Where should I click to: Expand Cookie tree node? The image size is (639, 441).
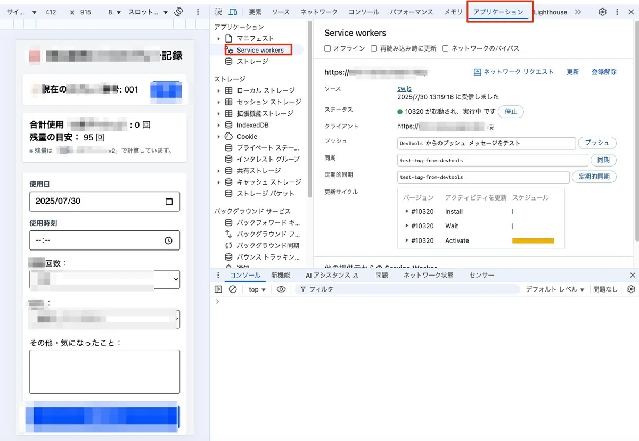tap(218, 137)
